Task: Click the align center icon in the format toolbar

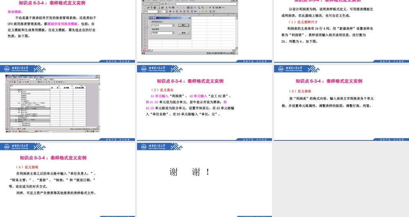Action: (184, 11)
